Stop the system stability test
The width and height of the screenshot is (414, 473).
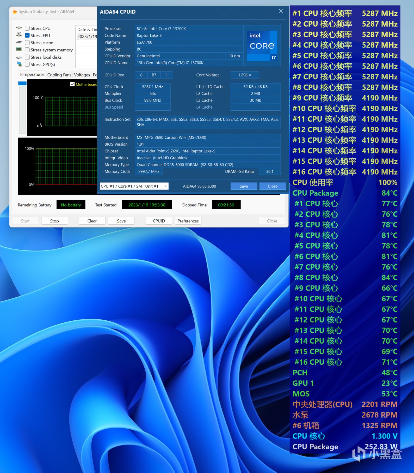(x=54, y=221)
